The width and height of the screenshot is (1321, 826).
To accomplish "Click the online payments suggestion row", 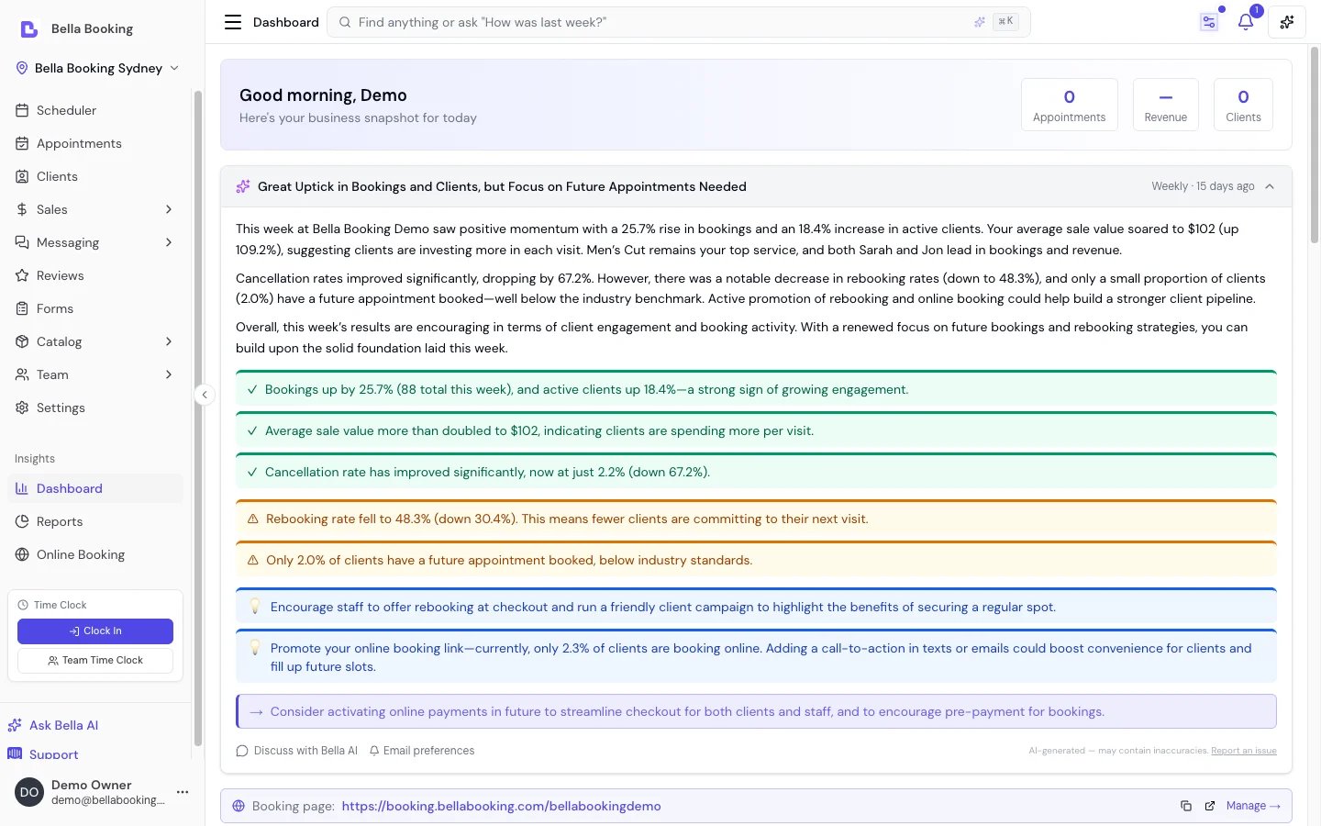I will (x=756, y=711).
